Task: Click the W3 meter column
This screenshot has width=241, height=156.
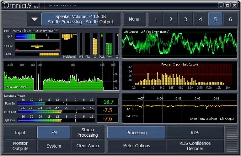Action: tap(81, 44)
